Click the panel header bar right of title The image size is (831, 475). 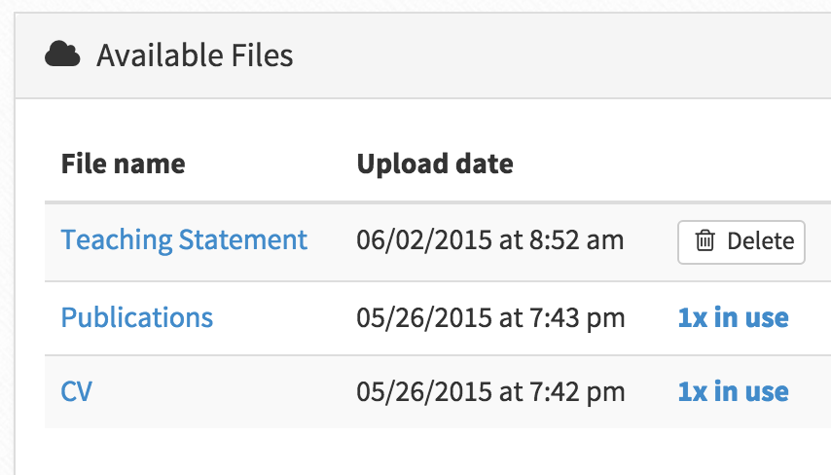pos(564,55)
